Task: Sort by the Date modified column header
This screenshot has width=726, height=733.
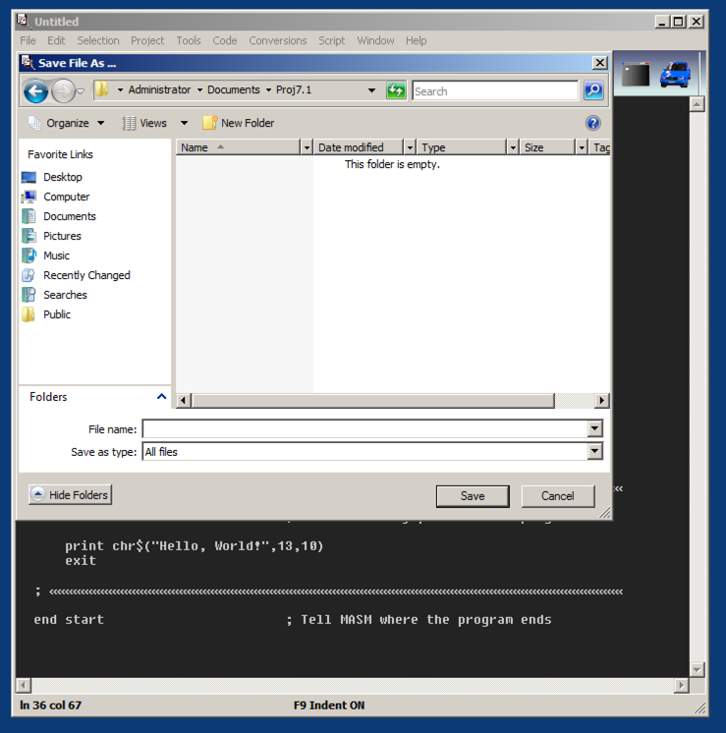Action: pyautogui.click(x=359, y=147)
